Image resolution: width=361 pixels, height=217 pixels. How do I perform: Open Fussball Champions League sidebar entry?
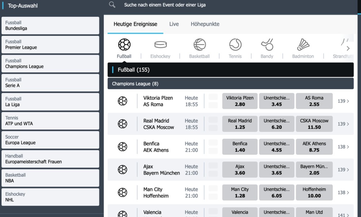(51, 64)
